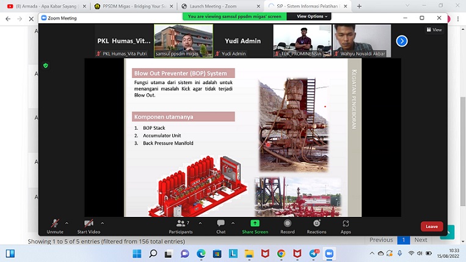Open the Chat panel
This screenshot has width=466, height=262.
tap(220, 225)
